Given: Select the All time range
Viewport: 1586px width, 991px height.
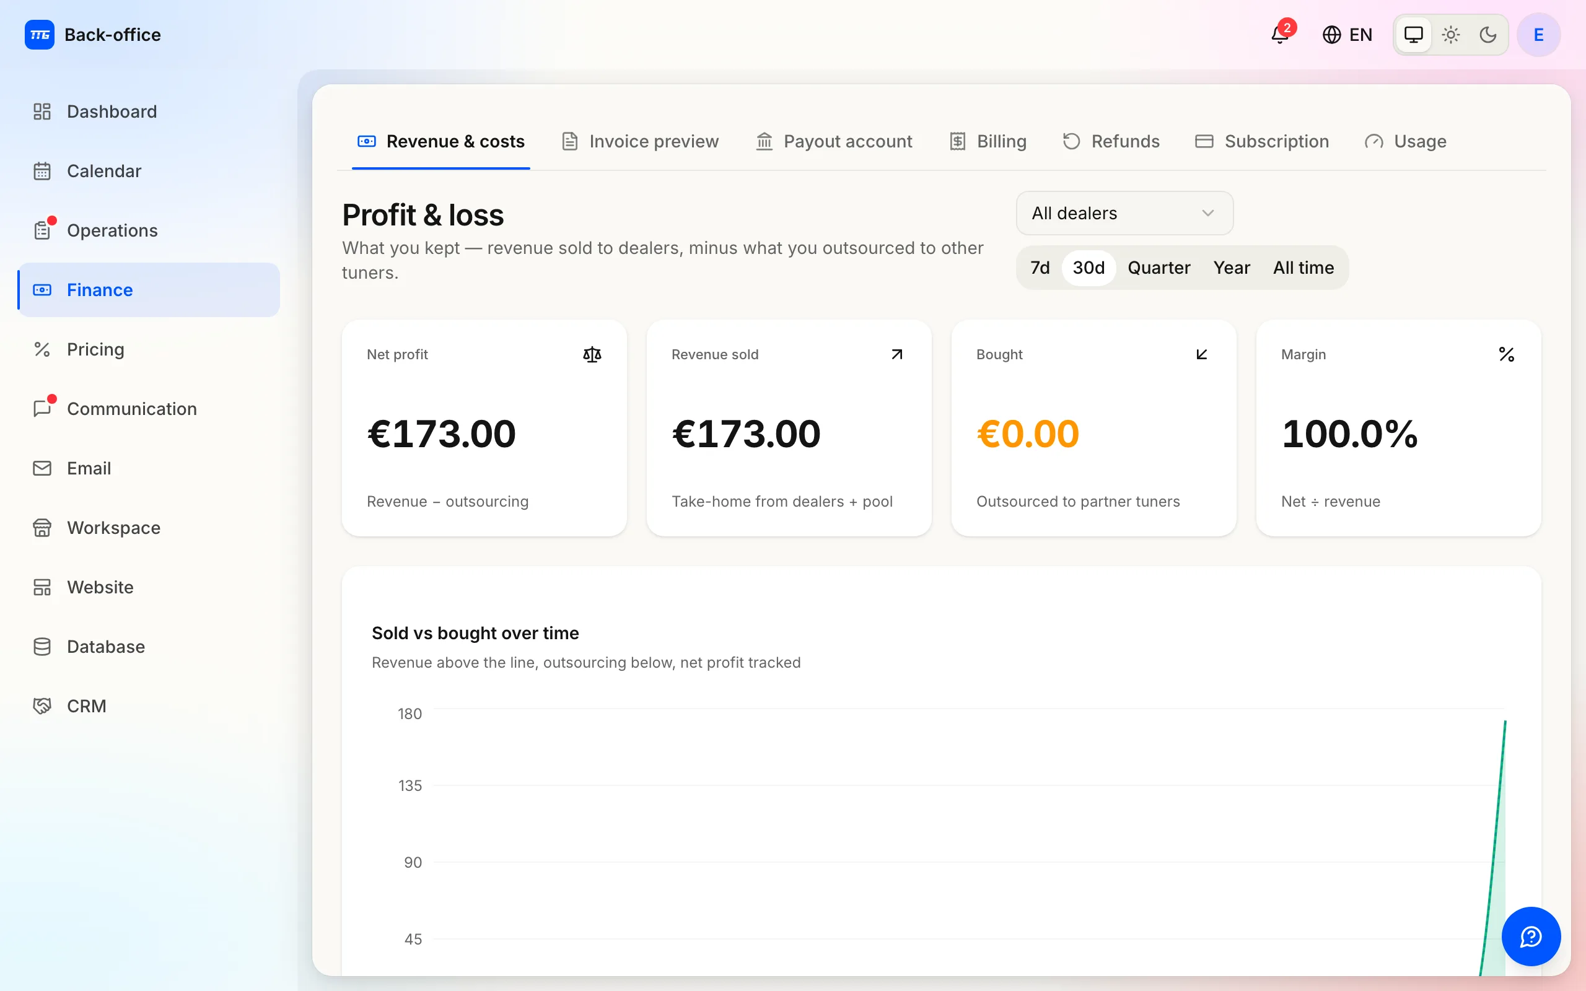Looking at the screenshot, I should tap(1303, 268).
